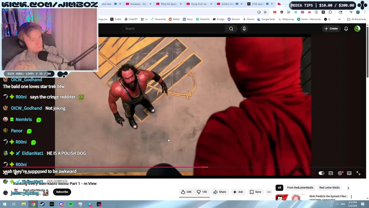Bookmark this page with the star icon
This screenshot has width=369, height=208.
[265, 12]
